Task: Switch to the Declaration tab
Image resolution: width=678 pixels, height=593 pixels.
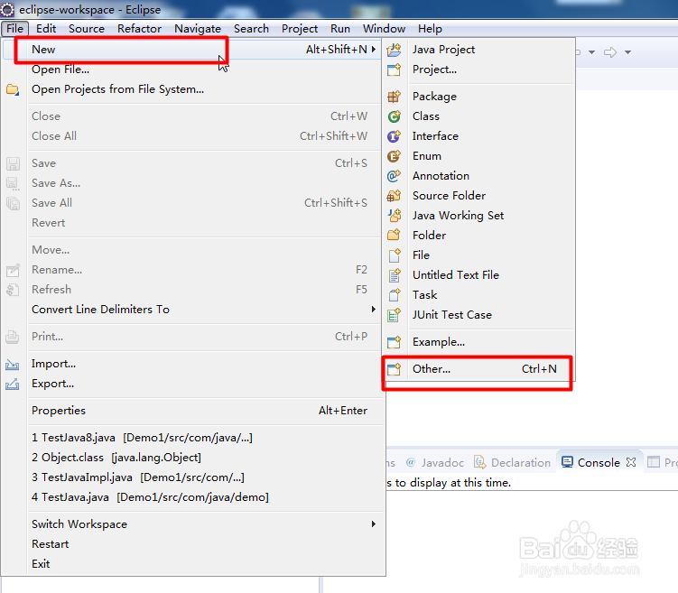Action: [x=513, y=462]
